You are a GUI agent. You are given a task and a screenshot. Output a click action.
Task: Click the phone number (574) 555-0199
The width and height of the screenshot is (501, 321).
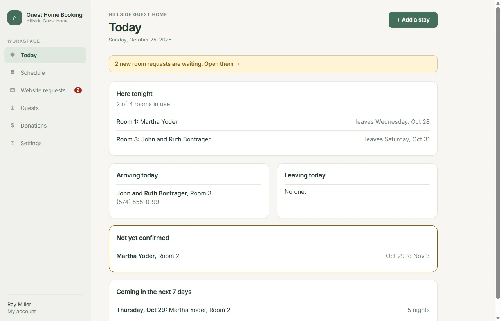tap(138, 202)
